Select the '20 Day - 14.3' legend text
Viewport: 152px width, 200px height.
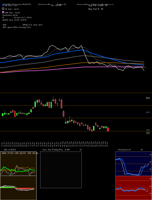[x=12, y=5]
